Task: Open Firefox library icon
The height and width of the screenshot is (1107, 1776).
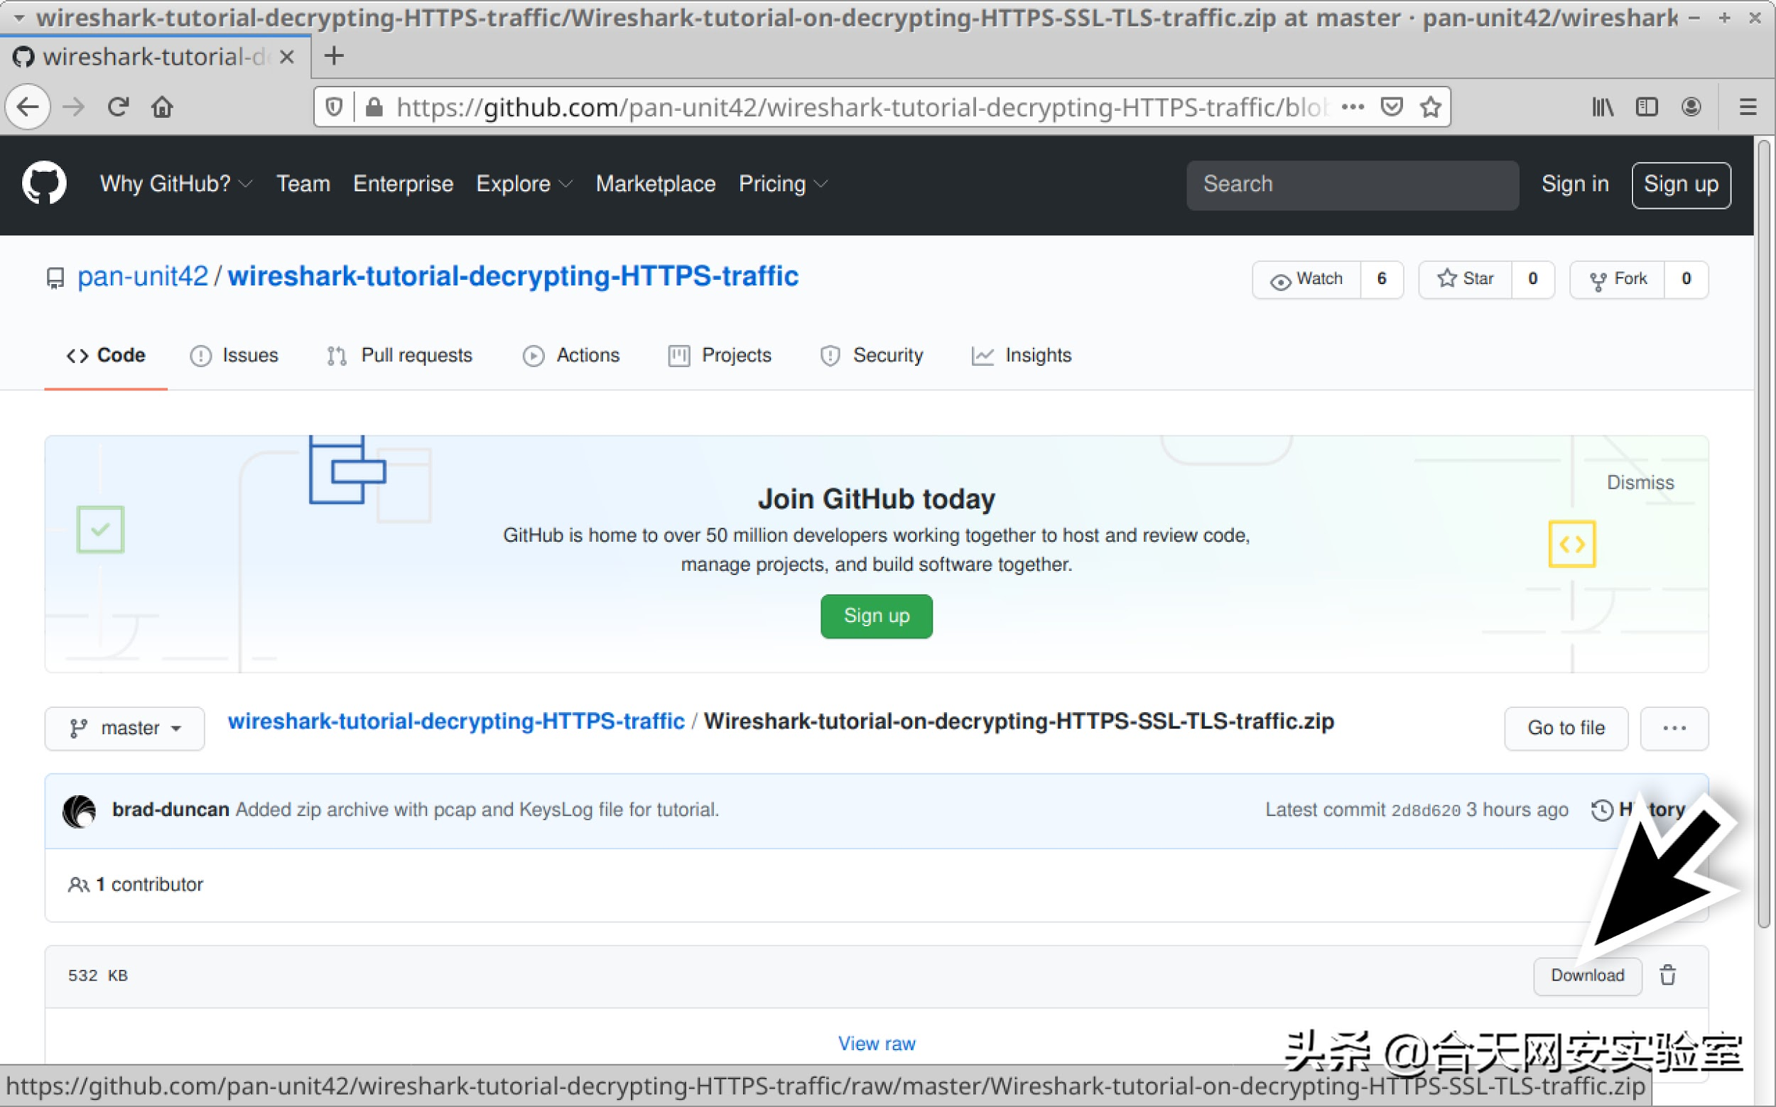Action: coord(1603,108)
